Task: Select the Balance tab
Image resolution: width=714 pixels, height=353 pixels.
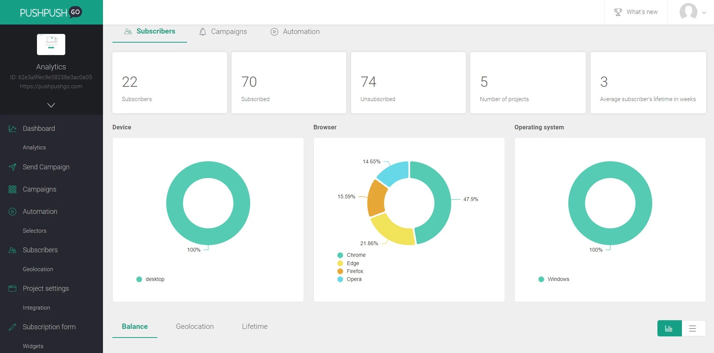Action: pyautogui.click(x=135, y=327)
